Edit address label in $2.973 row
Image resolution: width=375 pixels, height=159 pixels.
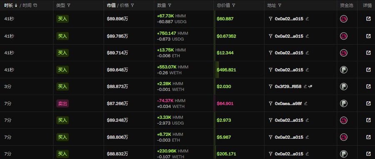(x=307, y=120)
